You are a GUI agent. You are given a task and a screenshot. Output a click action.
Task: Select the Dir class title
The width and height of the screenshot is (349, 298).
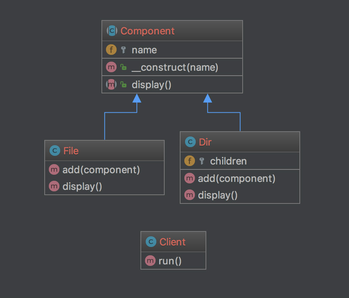pyautogui.click(x=205, y=142)
